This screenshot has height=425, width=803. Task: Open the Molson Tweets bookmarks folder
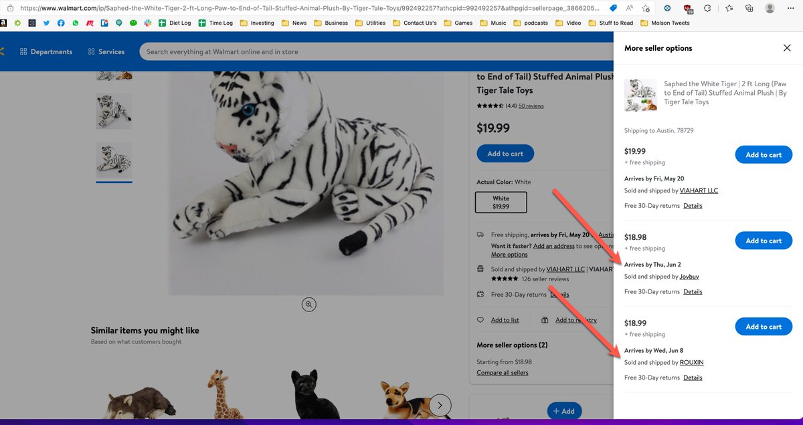(x=665, y=23)
